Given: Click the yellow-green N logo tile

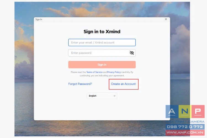Looking at the screenshot, I should pos(185,112).
